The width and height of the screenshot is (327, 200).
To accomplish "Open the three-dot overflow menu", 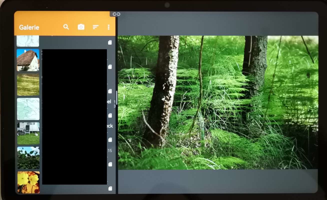I will click(108, 27).
